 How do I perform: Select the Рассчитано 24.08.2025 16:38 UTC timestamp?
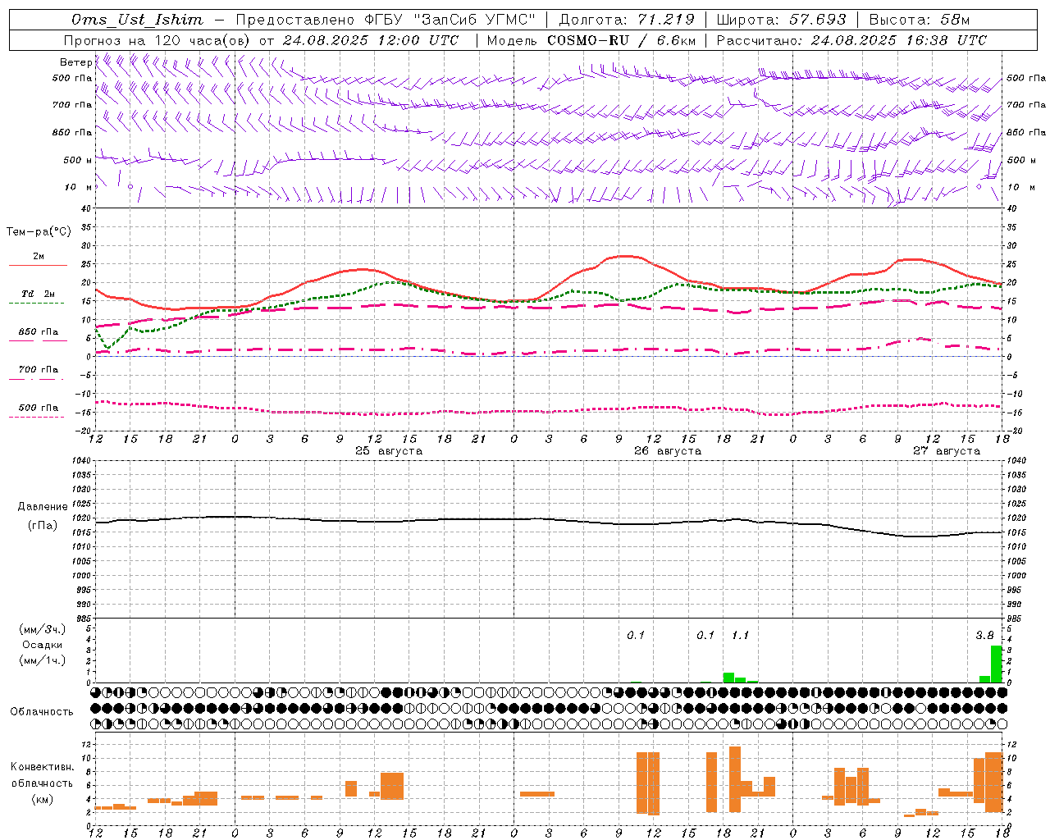coord(851,40)
